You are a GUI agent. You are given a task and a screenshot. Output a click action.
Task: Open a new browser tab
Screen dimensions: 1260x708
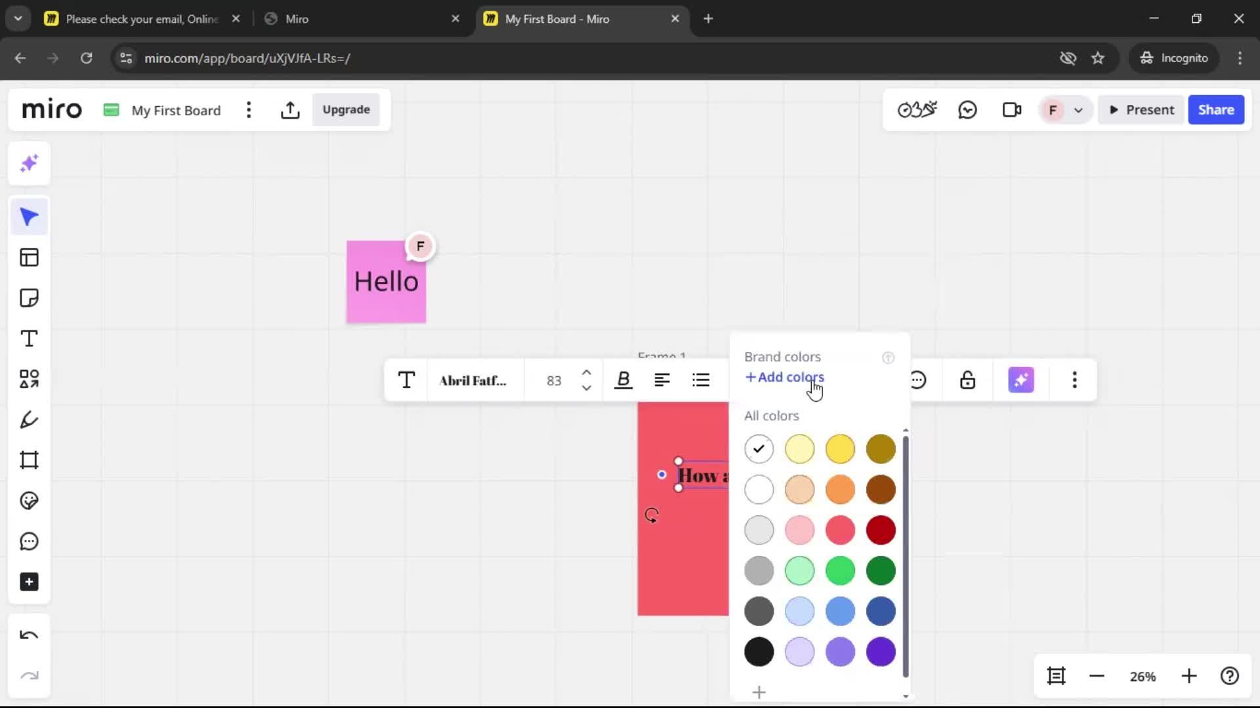[708, 19]
